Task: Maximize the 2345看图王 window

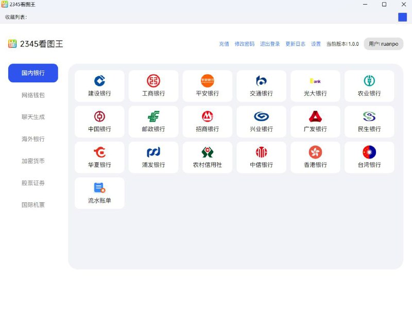Action: pyautogui.click(x=384, y=5)
